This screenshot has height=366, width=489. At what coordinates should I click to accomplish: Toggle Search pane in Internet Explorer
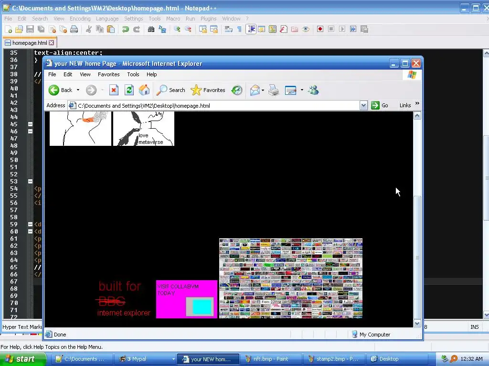(170, 90)
